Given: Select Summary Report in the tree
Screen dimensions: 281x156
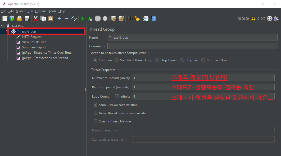Looking at the screenshot, I should 34,47.
